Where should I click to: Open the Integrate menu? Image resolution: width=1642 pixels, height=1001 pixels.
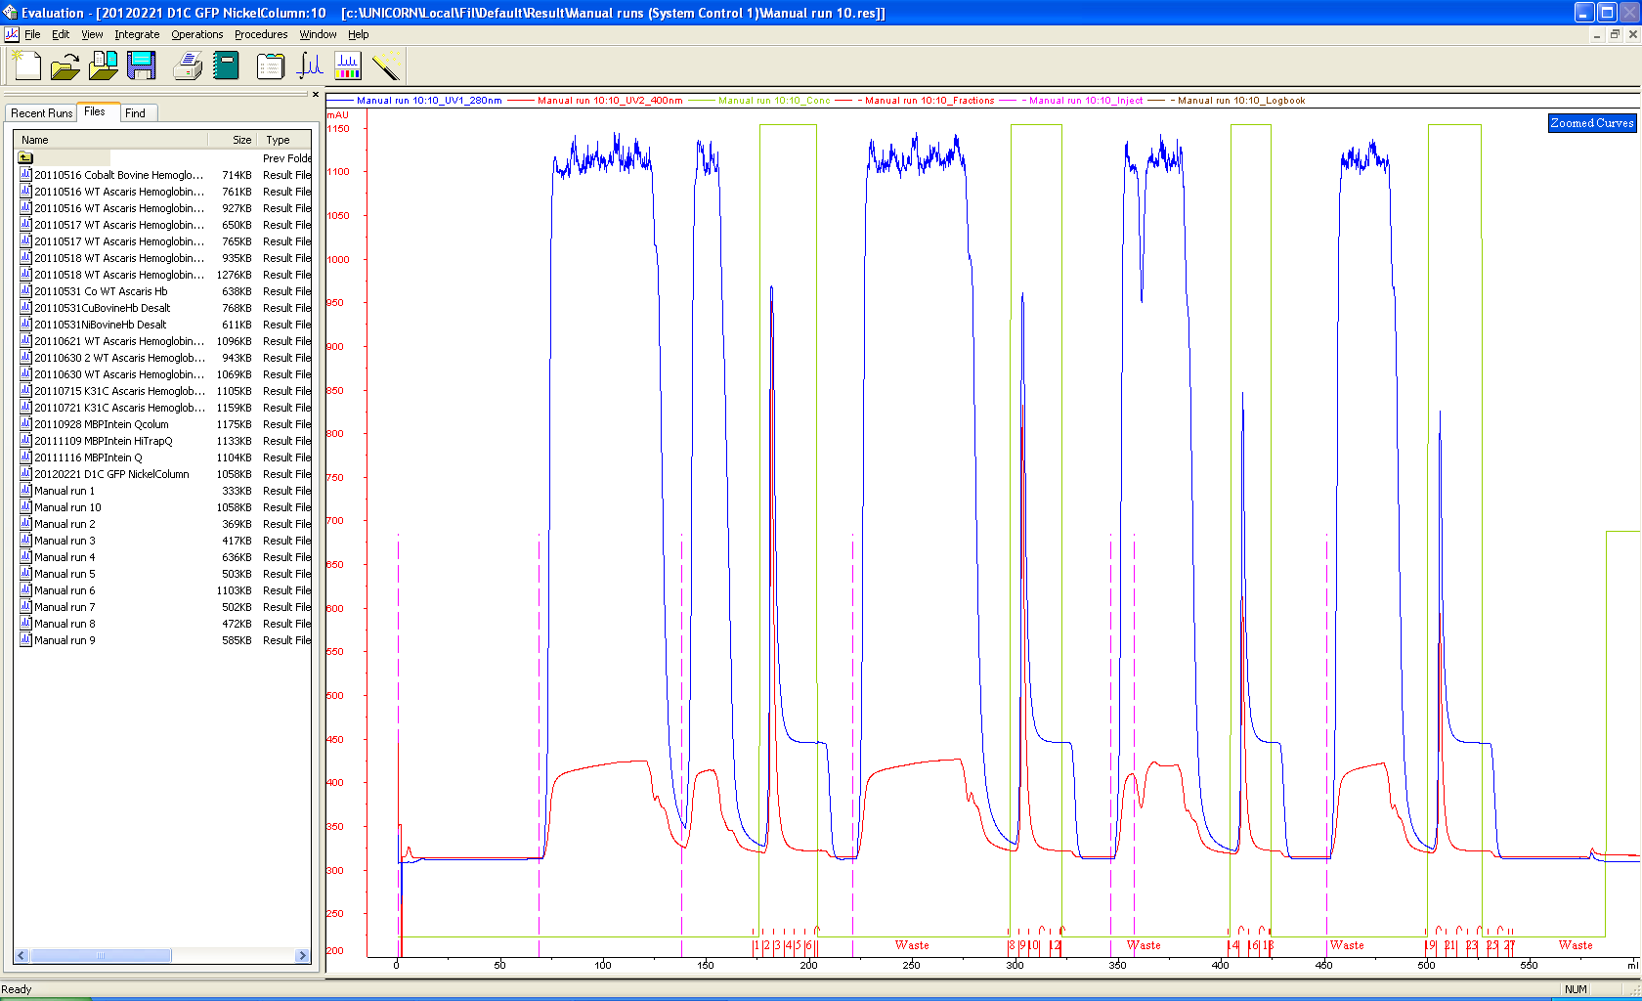point(137,34)
